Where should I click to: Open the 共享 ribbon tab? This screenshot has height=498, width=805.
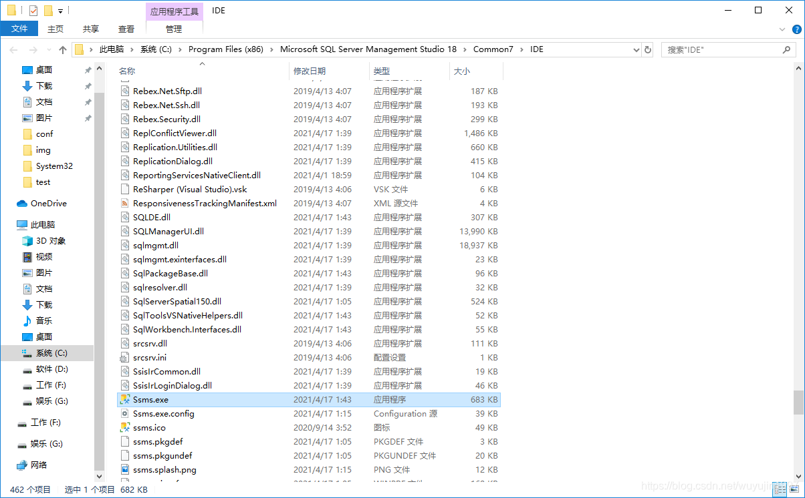point(91,29)
